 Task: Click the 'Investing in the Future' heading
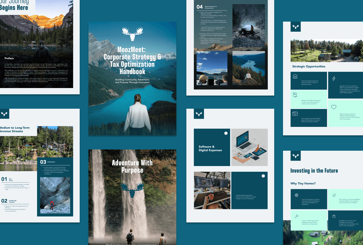pyautogui.click(x=314, y=170)
